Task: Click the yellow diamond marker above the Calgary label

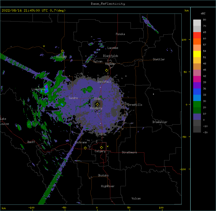Action: [101, 148]
